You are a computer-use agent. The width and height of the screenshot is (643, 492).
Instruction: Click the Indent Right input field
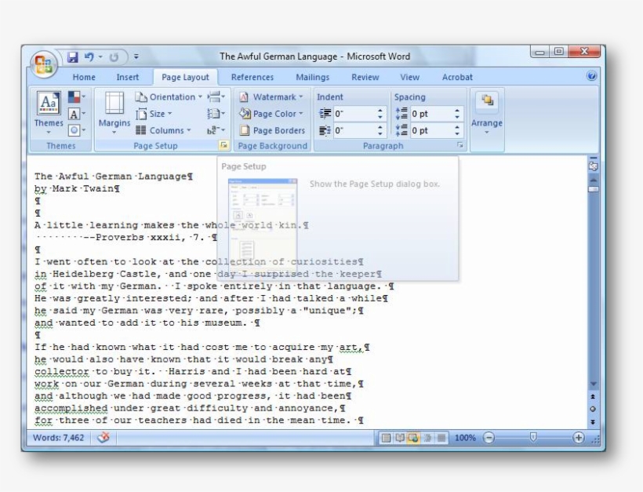[x=354, y=130]
